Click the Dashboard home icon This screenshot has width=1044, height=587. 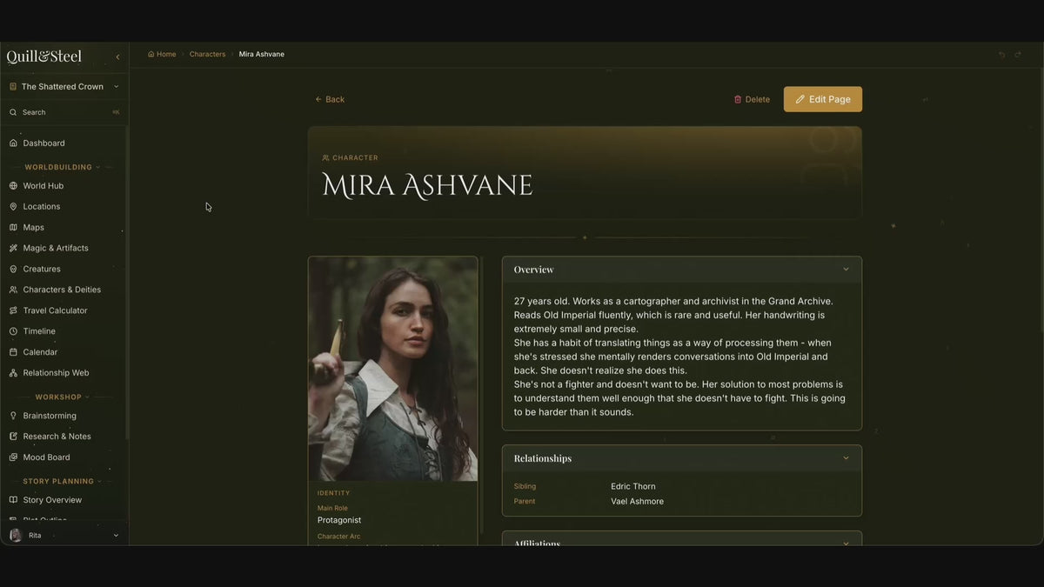[x=13, y=143]
